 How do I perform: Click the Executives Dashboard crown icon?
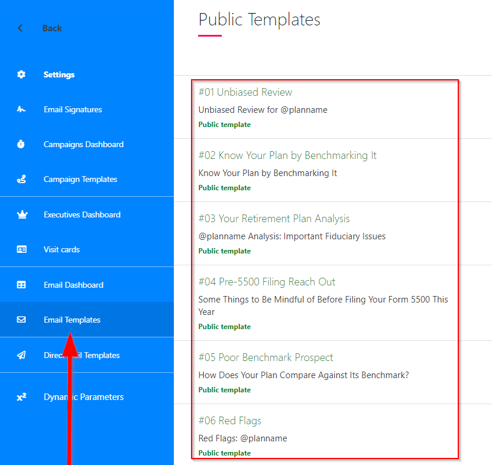[21, 214]
